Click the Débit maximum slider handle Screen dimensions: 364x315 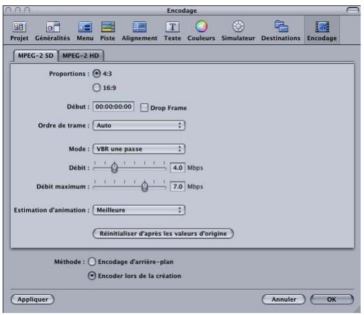[x=145, y=186]
